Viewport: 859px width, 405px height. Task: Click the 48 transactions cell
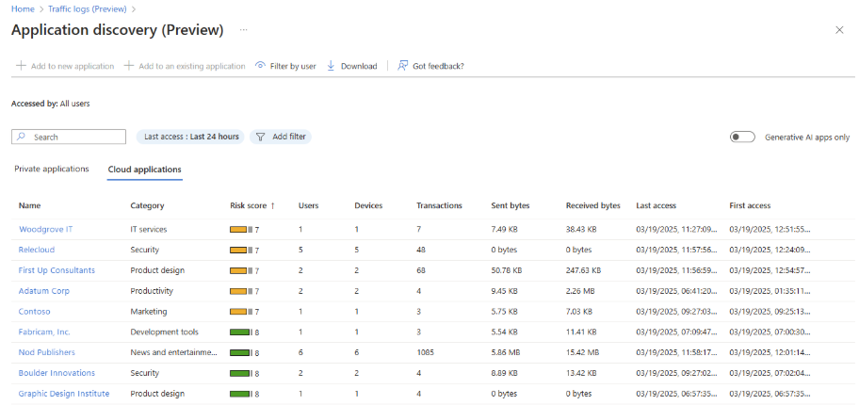[x=421, y=250]
